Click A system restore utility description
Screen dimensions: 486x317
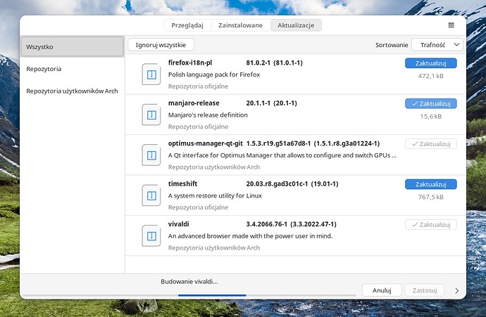click(215, 195)
